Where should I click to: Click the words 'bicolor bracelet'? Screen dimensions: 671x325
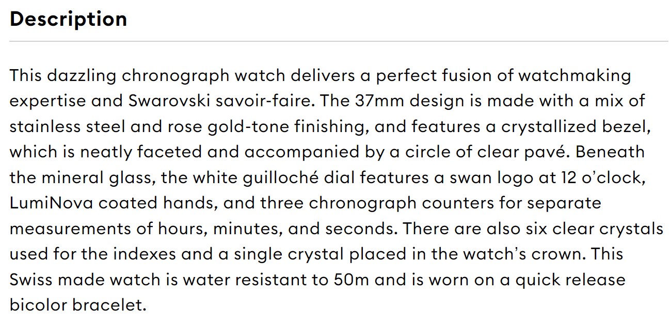pos(75,305)
